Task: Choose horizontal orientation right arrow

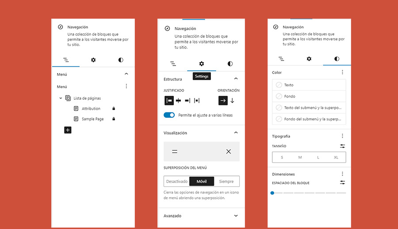Action: pyautogui.click(x=223, y=101)
